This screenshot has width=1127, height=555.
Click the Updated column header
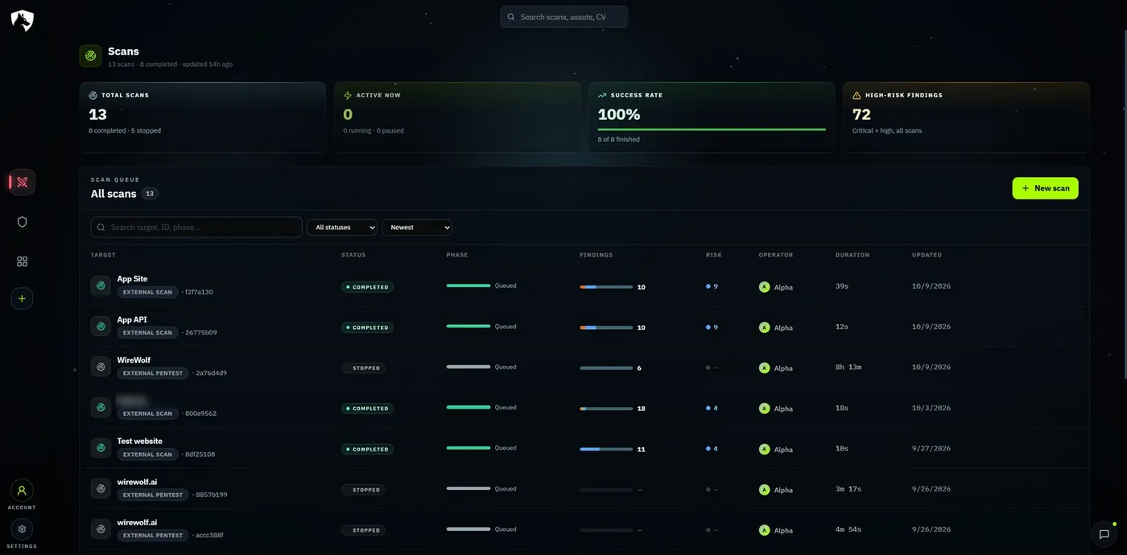click(927, 255)
